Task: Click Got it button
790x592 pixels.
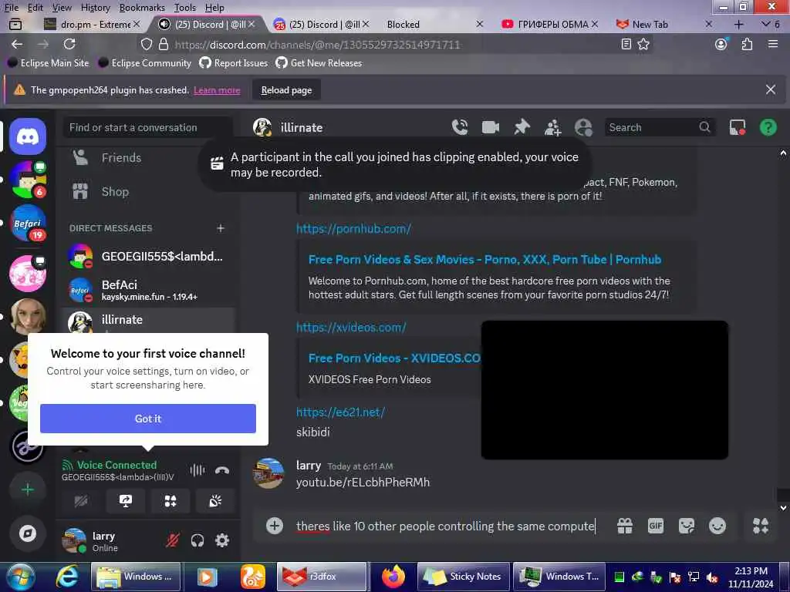Action: click(147, 419)
